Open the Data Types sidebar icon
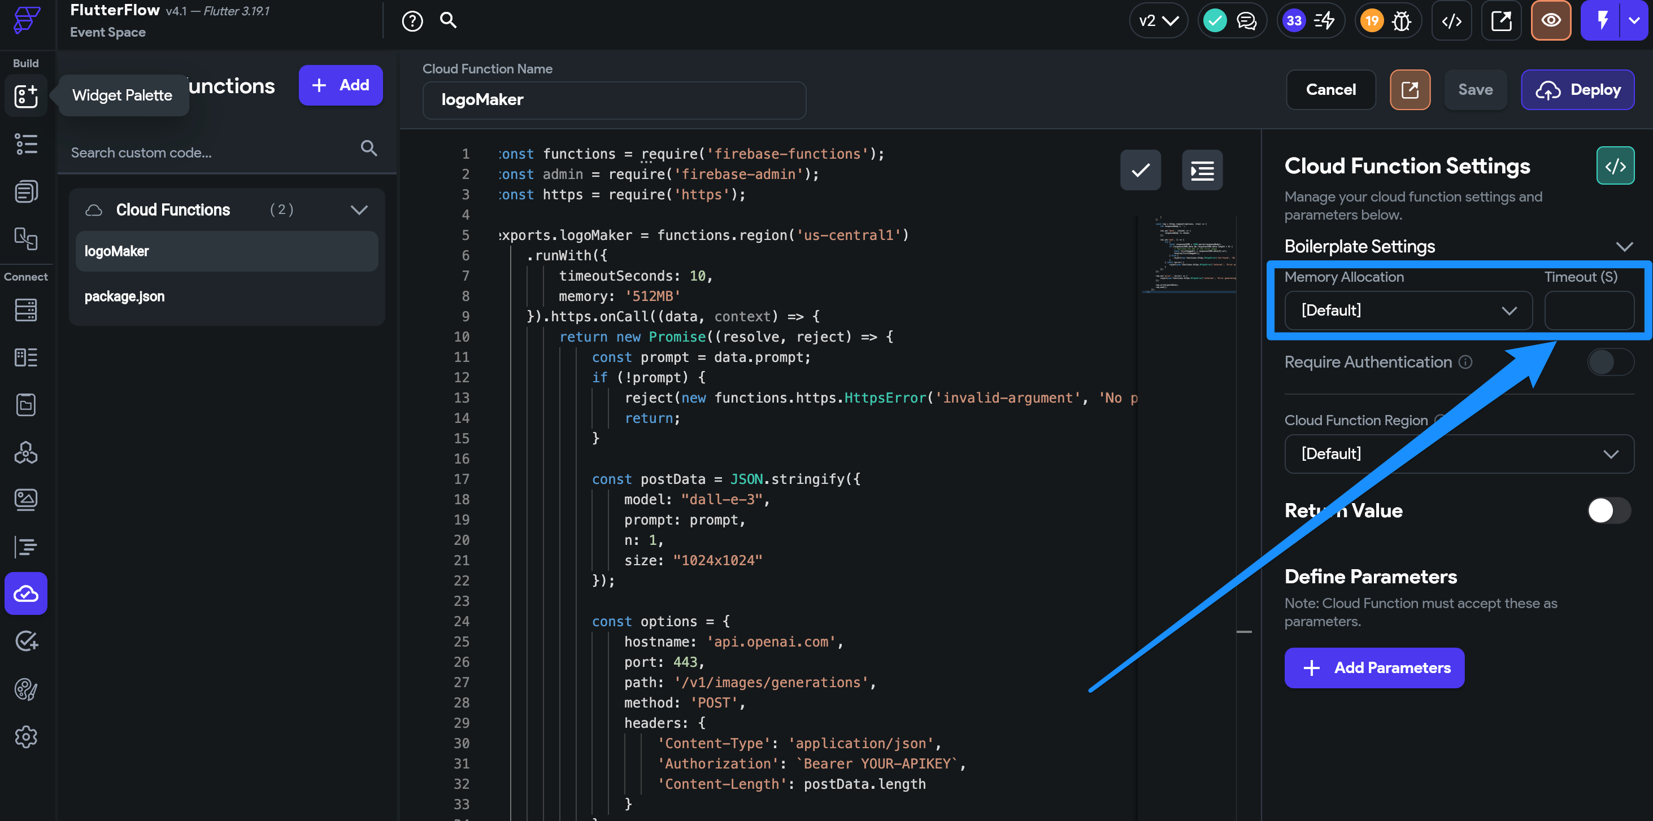 27,357
